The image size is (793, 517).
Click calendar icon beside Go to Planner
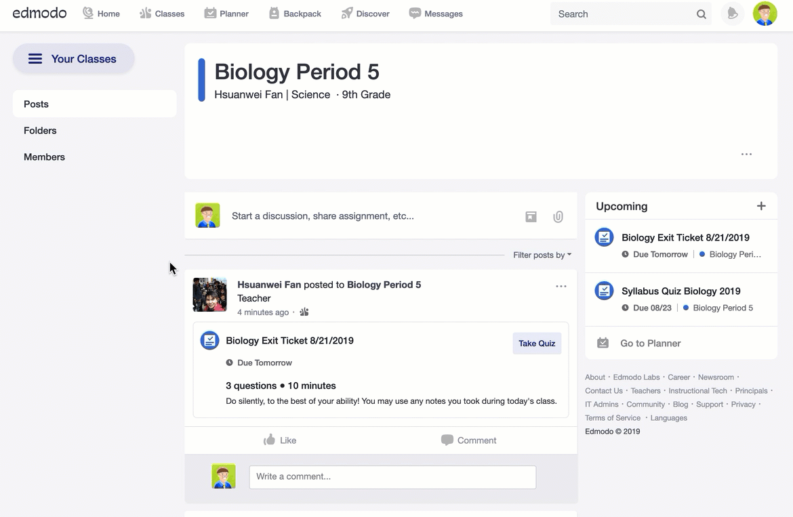pos(603,343)
